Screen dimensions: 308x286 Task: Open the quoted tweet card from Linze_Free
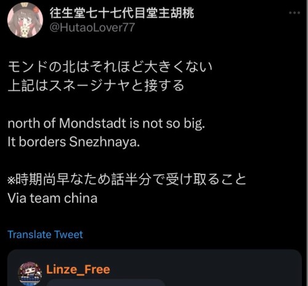tap(155, 268)
